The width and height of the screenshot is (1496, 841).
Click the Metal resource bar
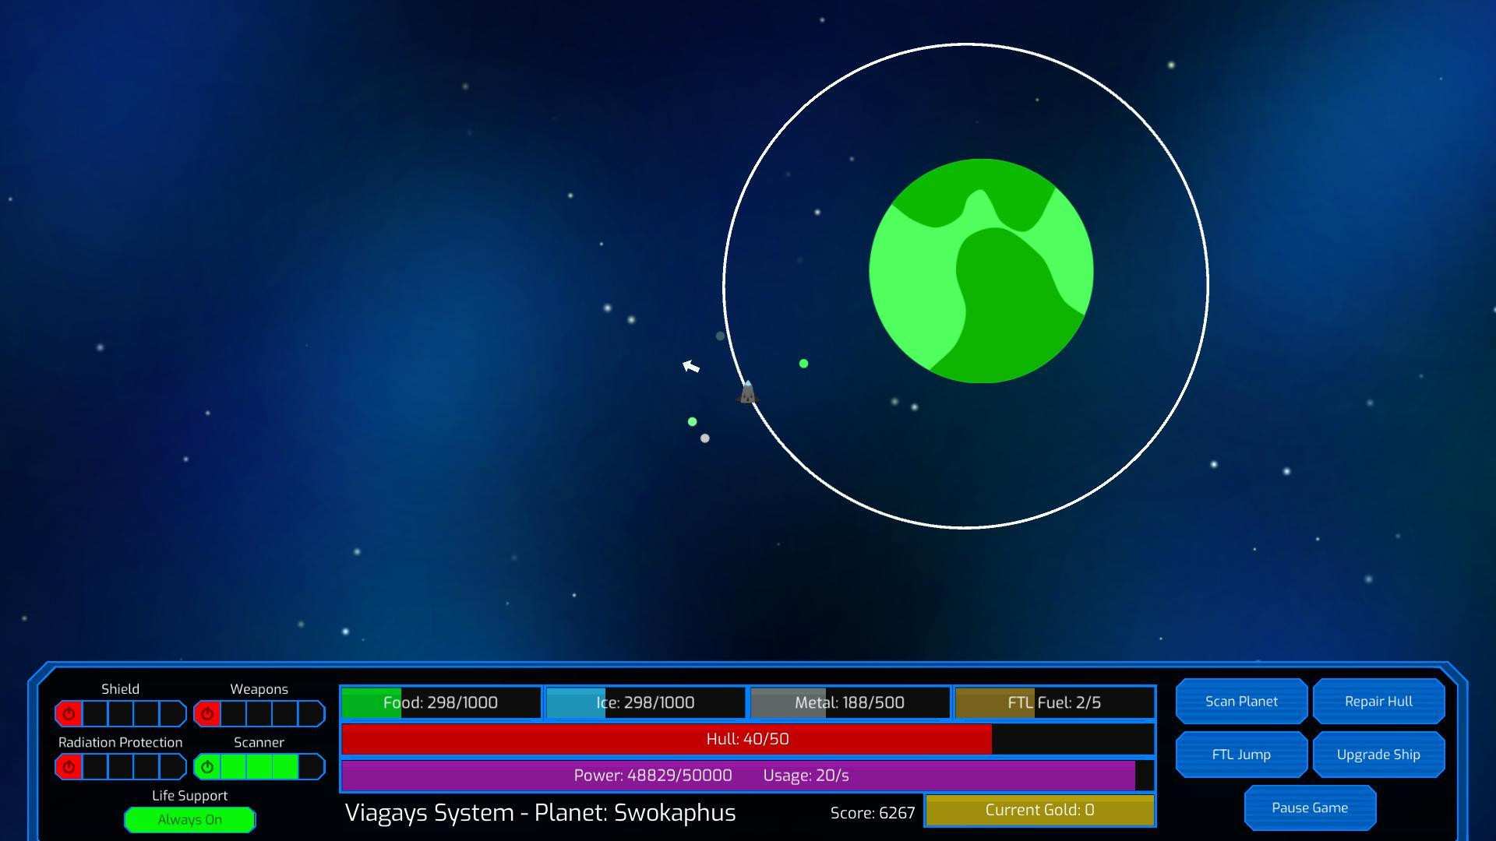click(x=849, y=702)
